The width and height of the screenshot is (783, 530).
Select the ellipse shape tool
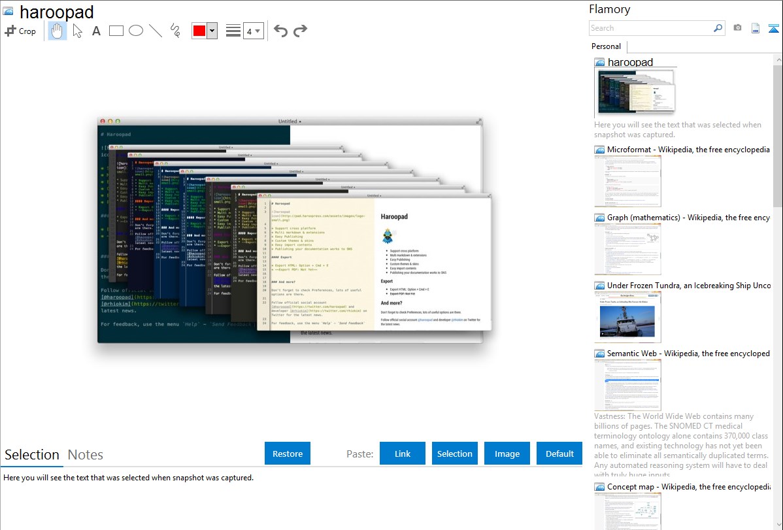click(x=136, y=31)
